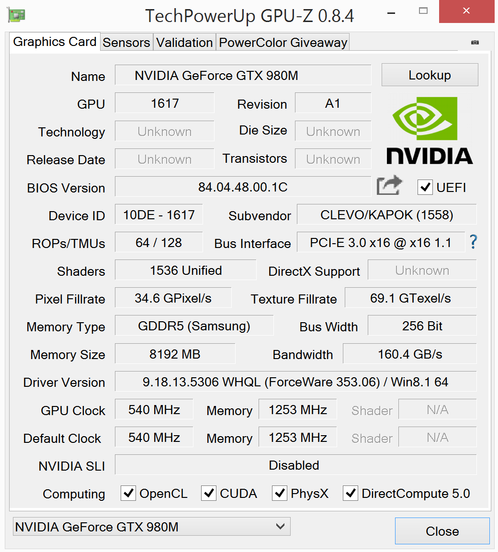Screen dimensions: 498x552
Task: Toggle the UEFI checkbox
Action: click(425, 187)
